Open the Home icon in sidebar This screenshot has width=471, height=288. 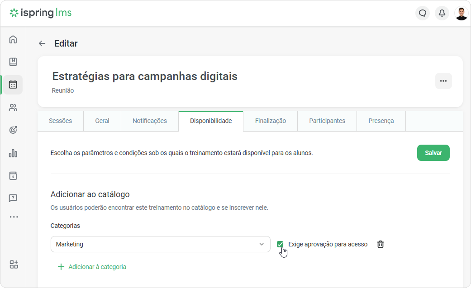[x=13, y=39]
